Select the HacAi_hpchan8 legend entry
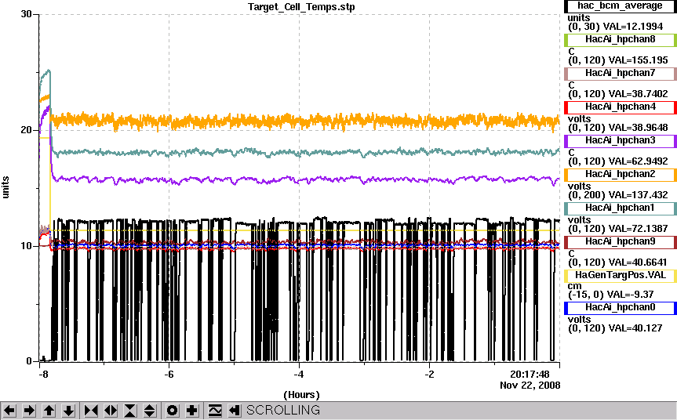 (x=620, y=40)
